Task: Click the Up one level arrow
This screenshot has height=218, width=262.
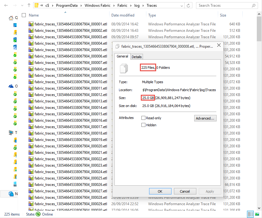Action: coord(29,5)
